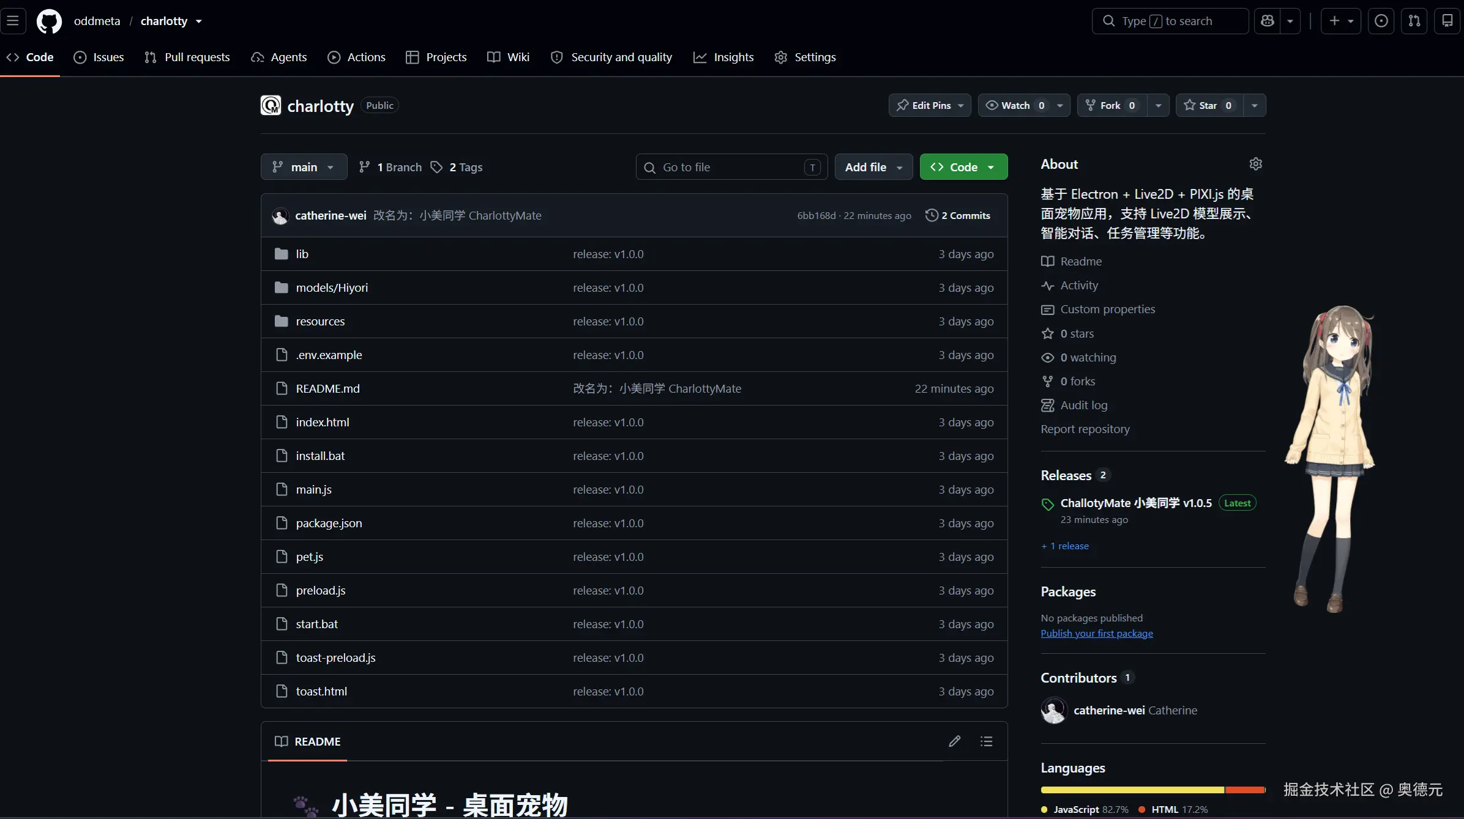Open the Wiki tab

coord(508,57)
